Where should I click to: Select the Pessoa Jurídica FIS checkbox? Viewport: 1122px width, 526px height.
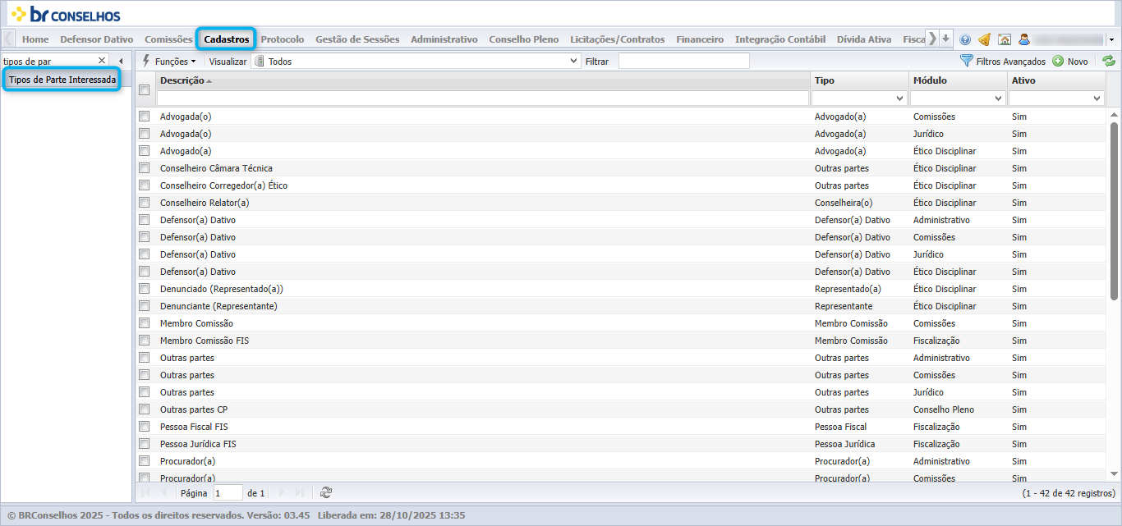click(x=145, y=444)
